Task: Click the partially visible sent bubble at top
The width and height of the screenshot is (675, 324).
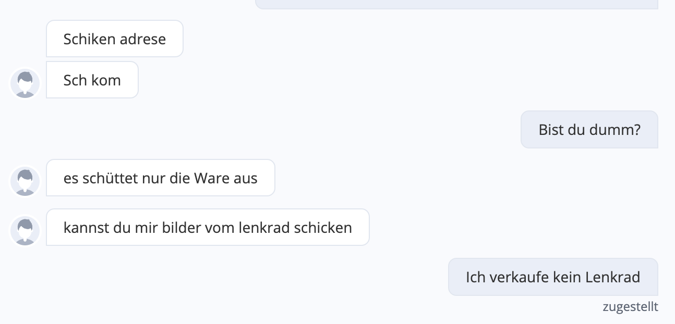Action: (x=457, y=4)
